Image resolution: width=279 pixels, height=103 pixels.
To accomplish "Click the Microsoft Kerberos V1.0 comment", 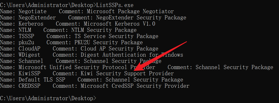I will click(119, 24).
